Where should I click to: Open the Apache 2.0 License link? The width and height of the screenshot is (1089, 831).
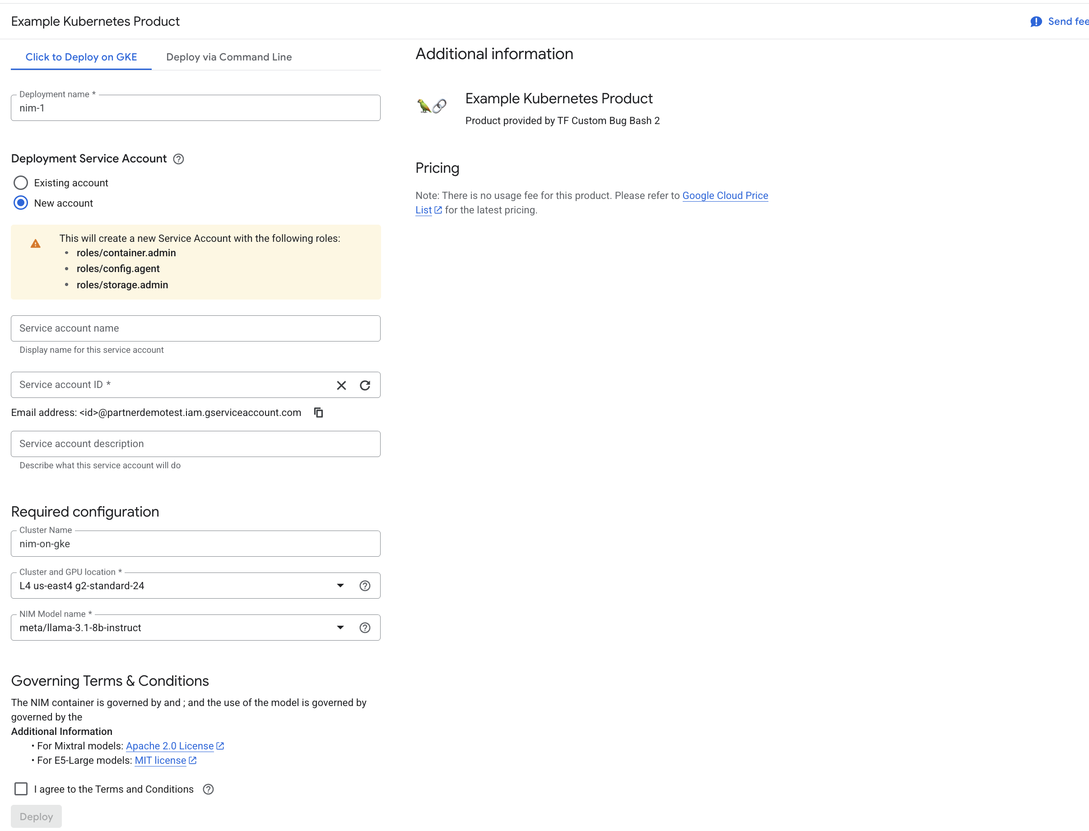(170, 746)
